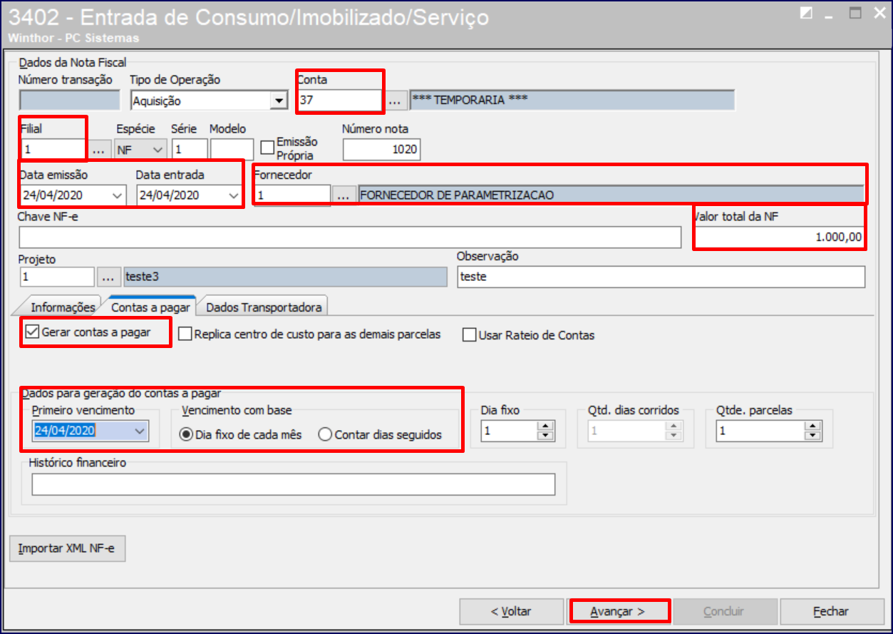The height and width of the screenshot is (634, 893).
Task: Click the FORNECEDOR DE PARAMETRIZACAO text
Action: 457,195
